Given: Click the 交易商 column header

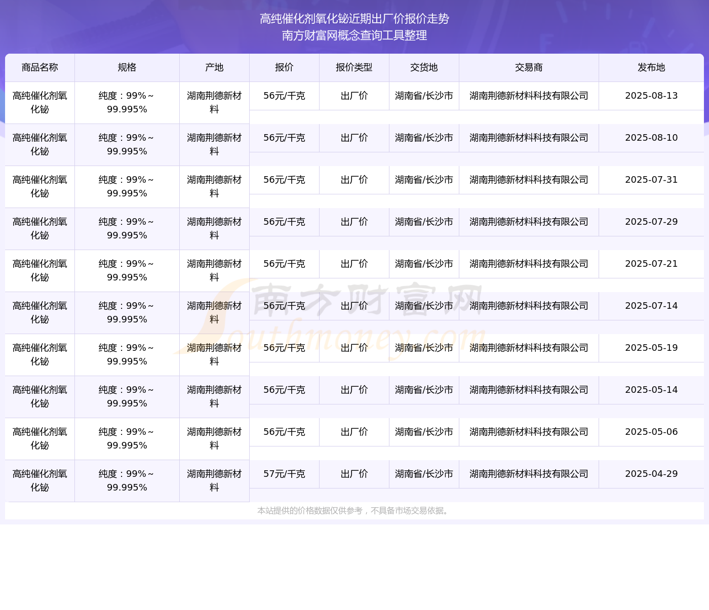Looking at the screenshot, I should tap(529, 68).
